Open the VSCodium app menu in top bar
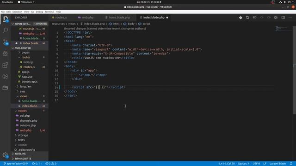The height and width of the screenshot is (166, 296). 26,2
